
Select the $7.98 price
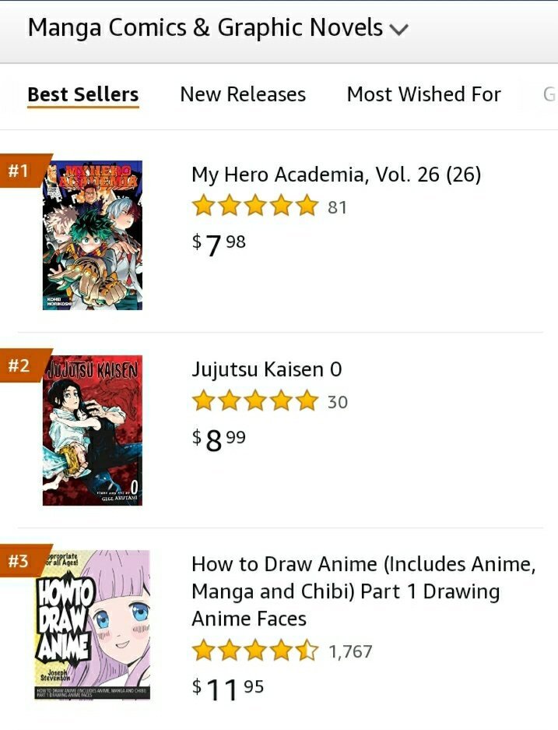219,244
